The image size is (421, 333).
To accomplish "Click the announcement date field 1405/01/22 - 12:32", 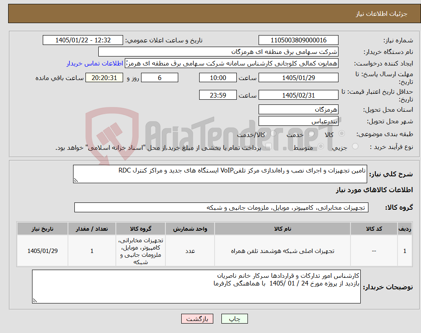I will tap(82, 40).
